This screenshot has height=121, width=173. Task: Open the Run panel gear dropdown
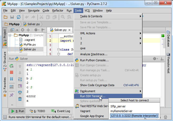[x=155, y=59]
